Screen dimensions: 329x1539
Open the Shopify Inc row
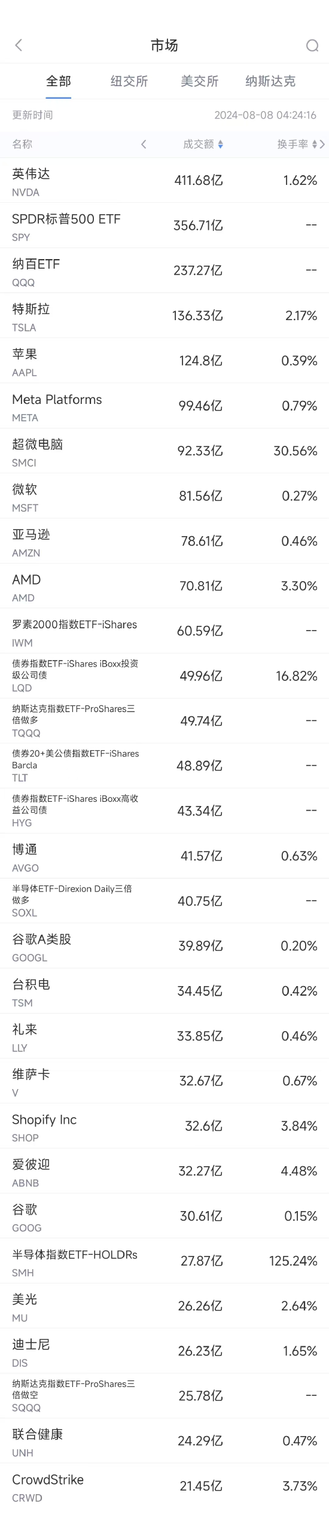[x=164, y=1126]
